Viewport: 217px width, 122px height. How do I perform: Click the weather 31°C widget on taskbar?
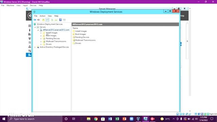[165, 119]
